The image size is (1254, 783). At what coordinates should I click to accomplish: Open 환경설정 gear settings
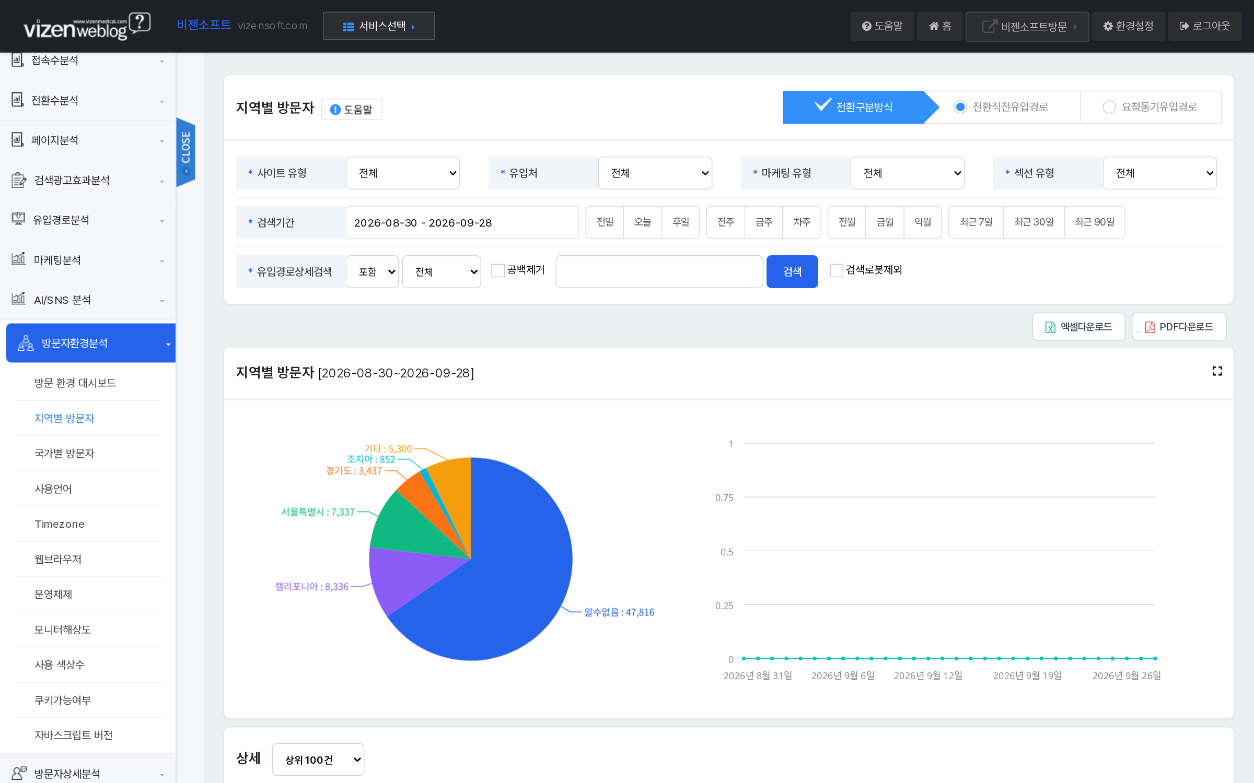[1128, 26]
